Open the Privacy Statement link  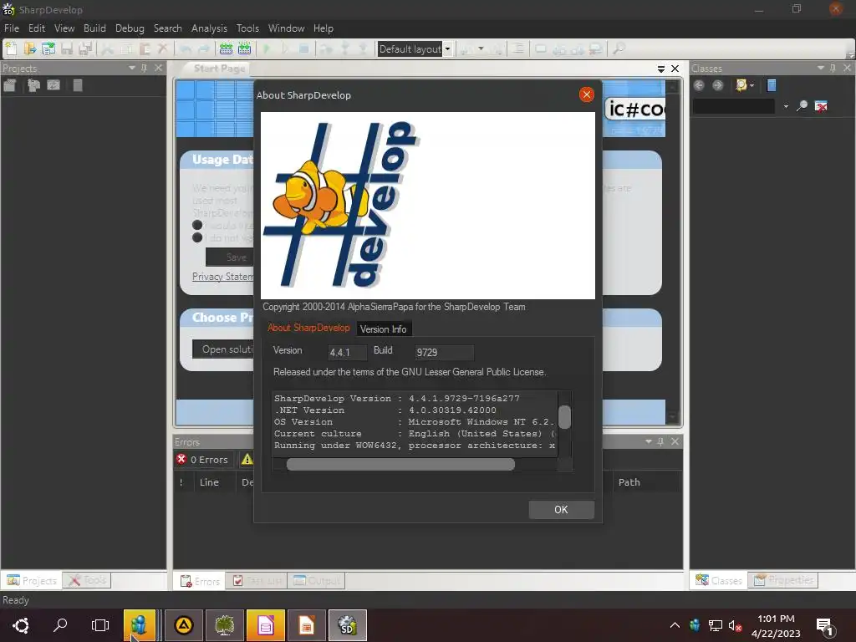[x=222, y=277]
